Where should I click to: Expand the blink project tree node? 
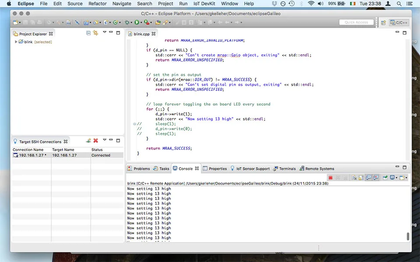tap(16, 42)
